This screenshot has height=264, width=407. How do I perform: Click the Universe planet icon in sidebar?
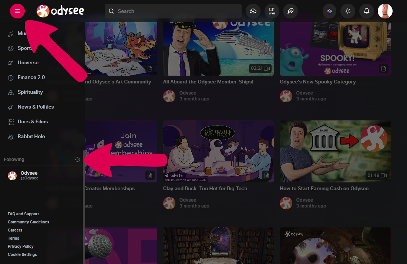tap(11, 63)
